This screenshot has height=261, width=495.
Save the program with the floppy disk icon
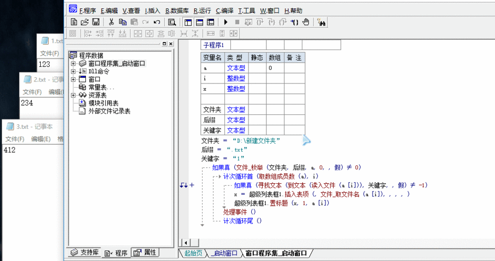point(96,22)
